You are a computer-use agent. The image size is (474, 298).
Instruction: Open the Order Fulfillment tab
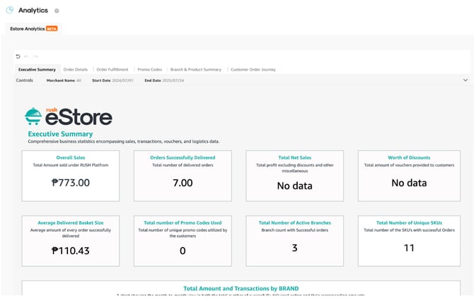[112, 69]
